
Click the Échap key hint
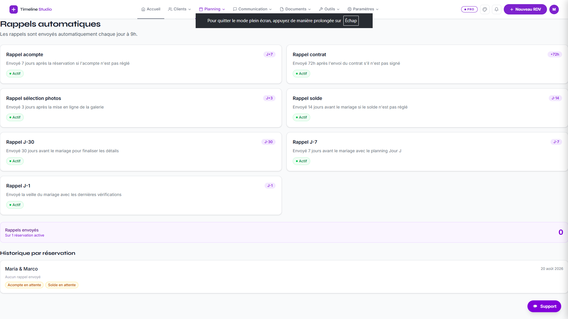click(351, 21)
